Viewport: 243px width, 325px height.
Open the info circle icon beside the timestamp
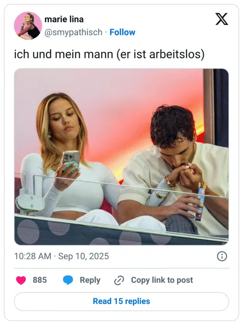click(x=222, y=256)
